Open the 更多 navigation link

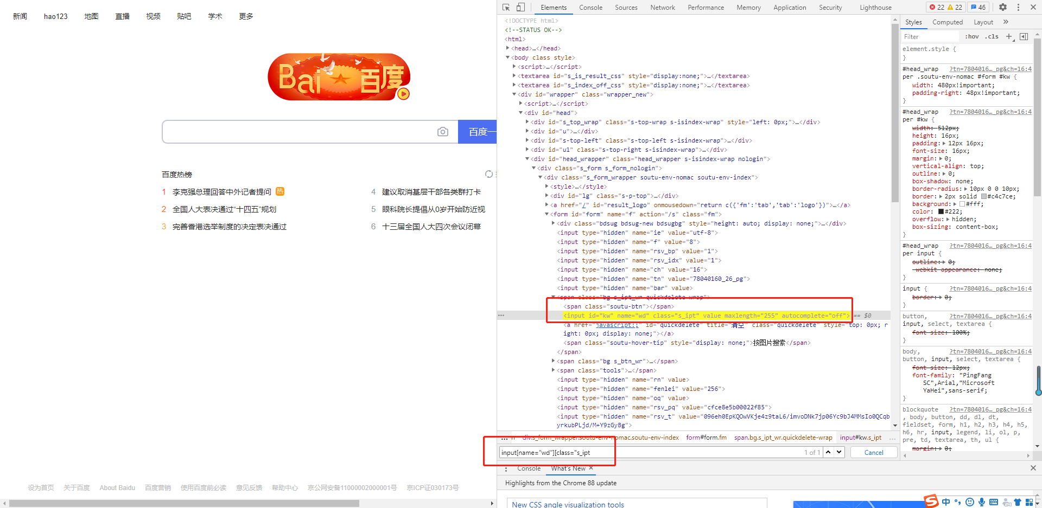point(246,16)
